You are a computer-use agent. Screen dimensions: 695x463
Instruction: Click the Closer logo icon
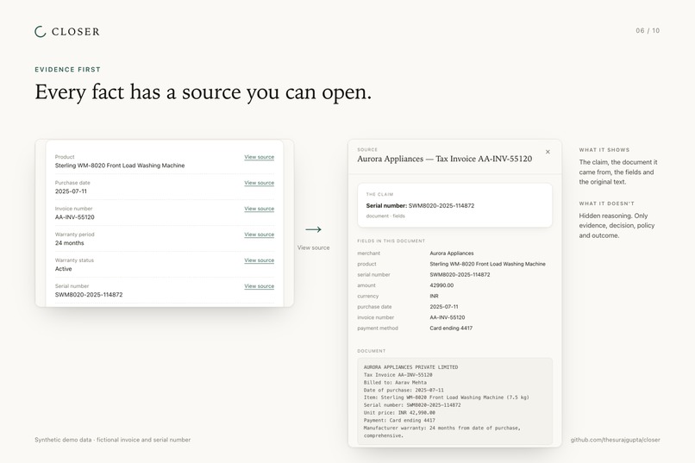pos(41,31)
